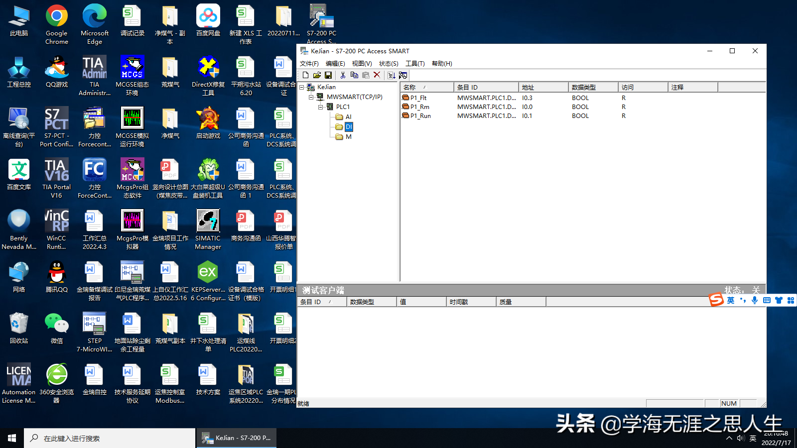Toggle Sogou 英 language mode

point(731,300)
